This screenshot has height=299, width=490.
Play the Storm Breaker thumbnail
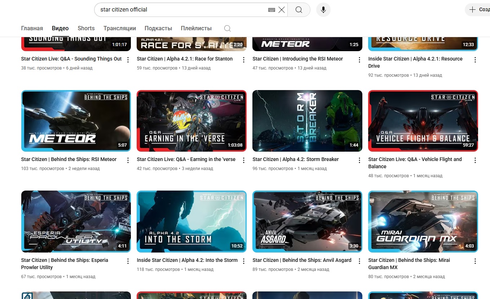pos(308,121)
